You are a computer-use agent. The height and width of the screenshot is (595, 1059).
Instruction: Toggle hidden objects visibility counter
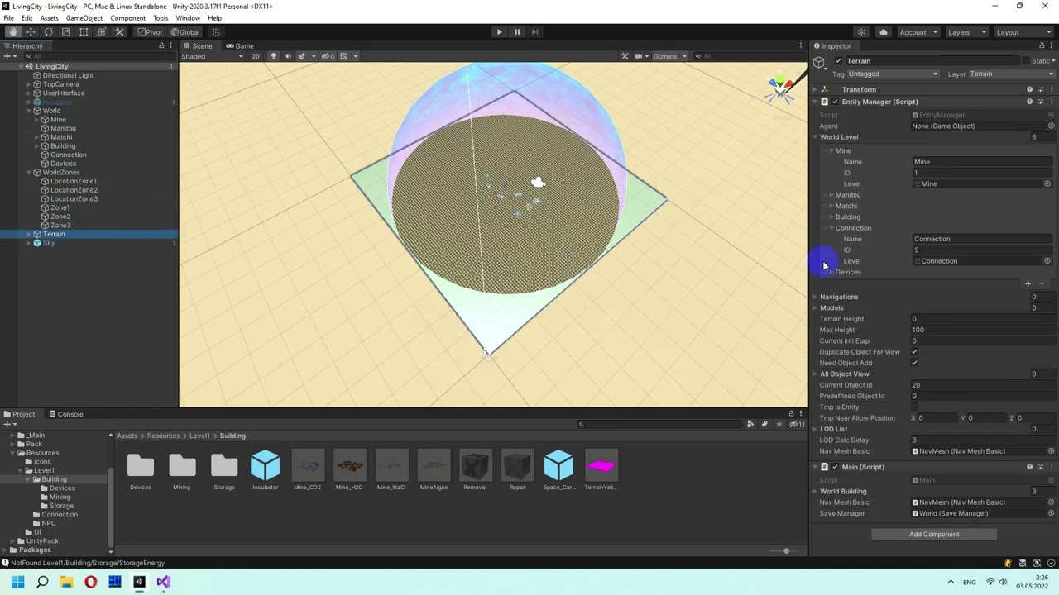328,56
